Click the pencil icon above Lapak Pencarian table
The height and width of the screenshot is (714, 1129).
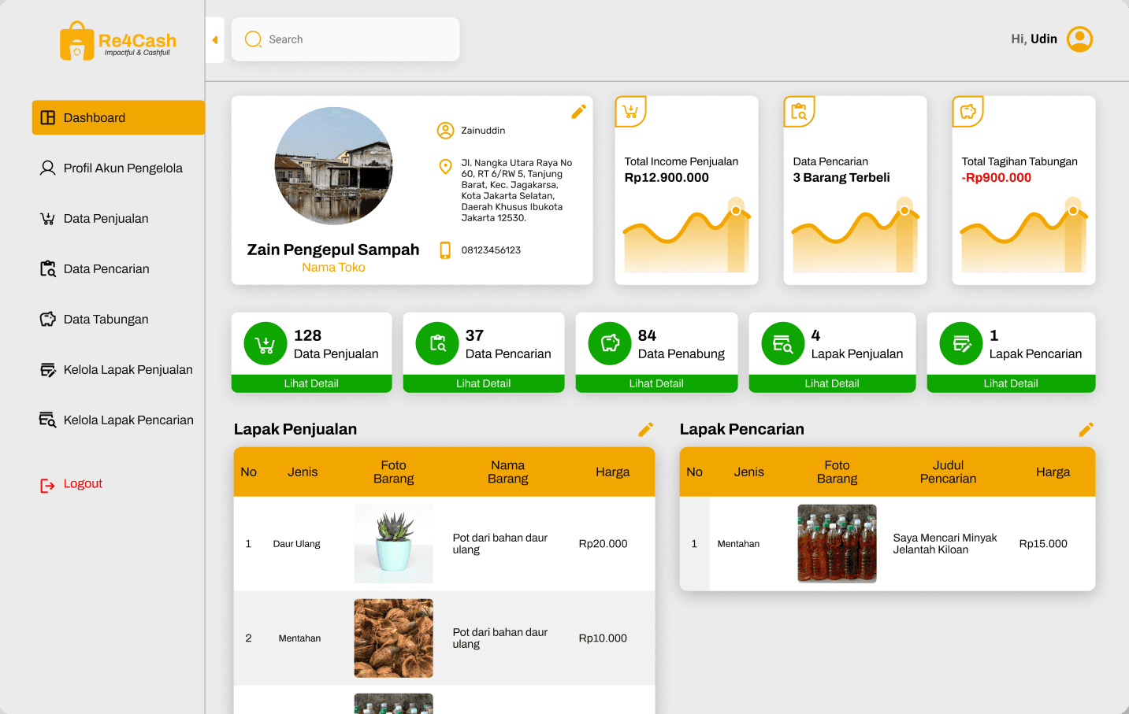coord(1086,429)
